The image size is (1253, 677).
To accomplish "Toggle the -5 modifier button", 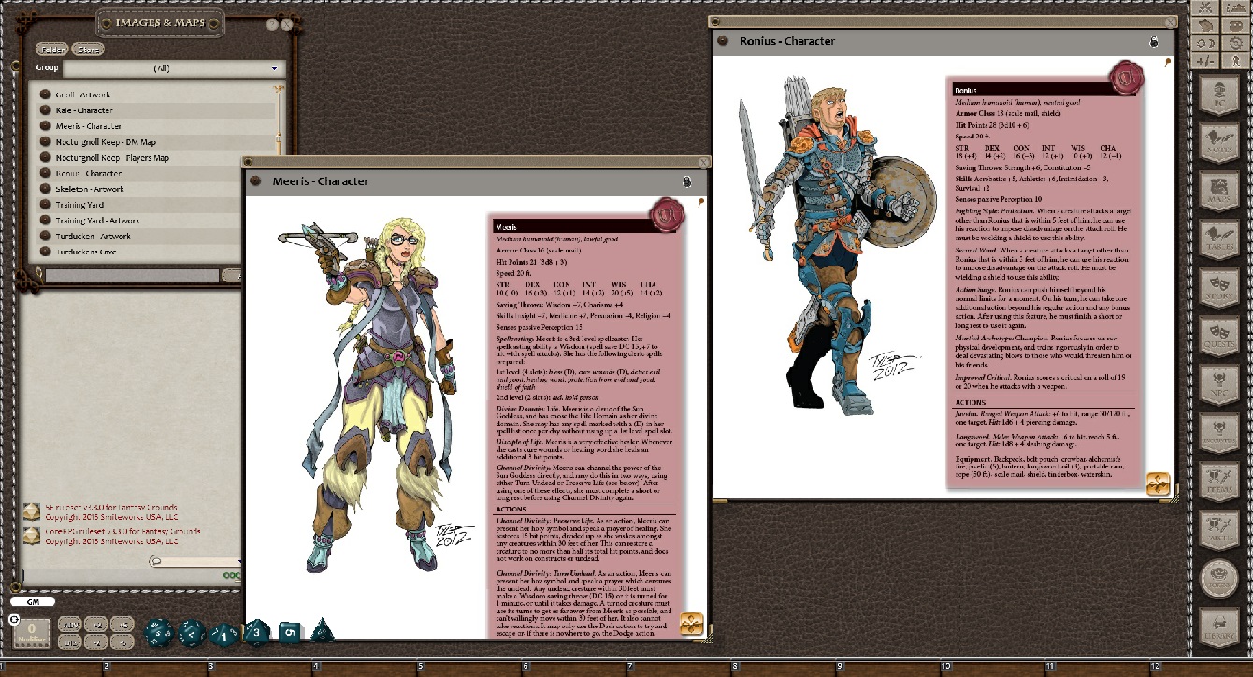I will pyautogui.click(x=122, y=641).
